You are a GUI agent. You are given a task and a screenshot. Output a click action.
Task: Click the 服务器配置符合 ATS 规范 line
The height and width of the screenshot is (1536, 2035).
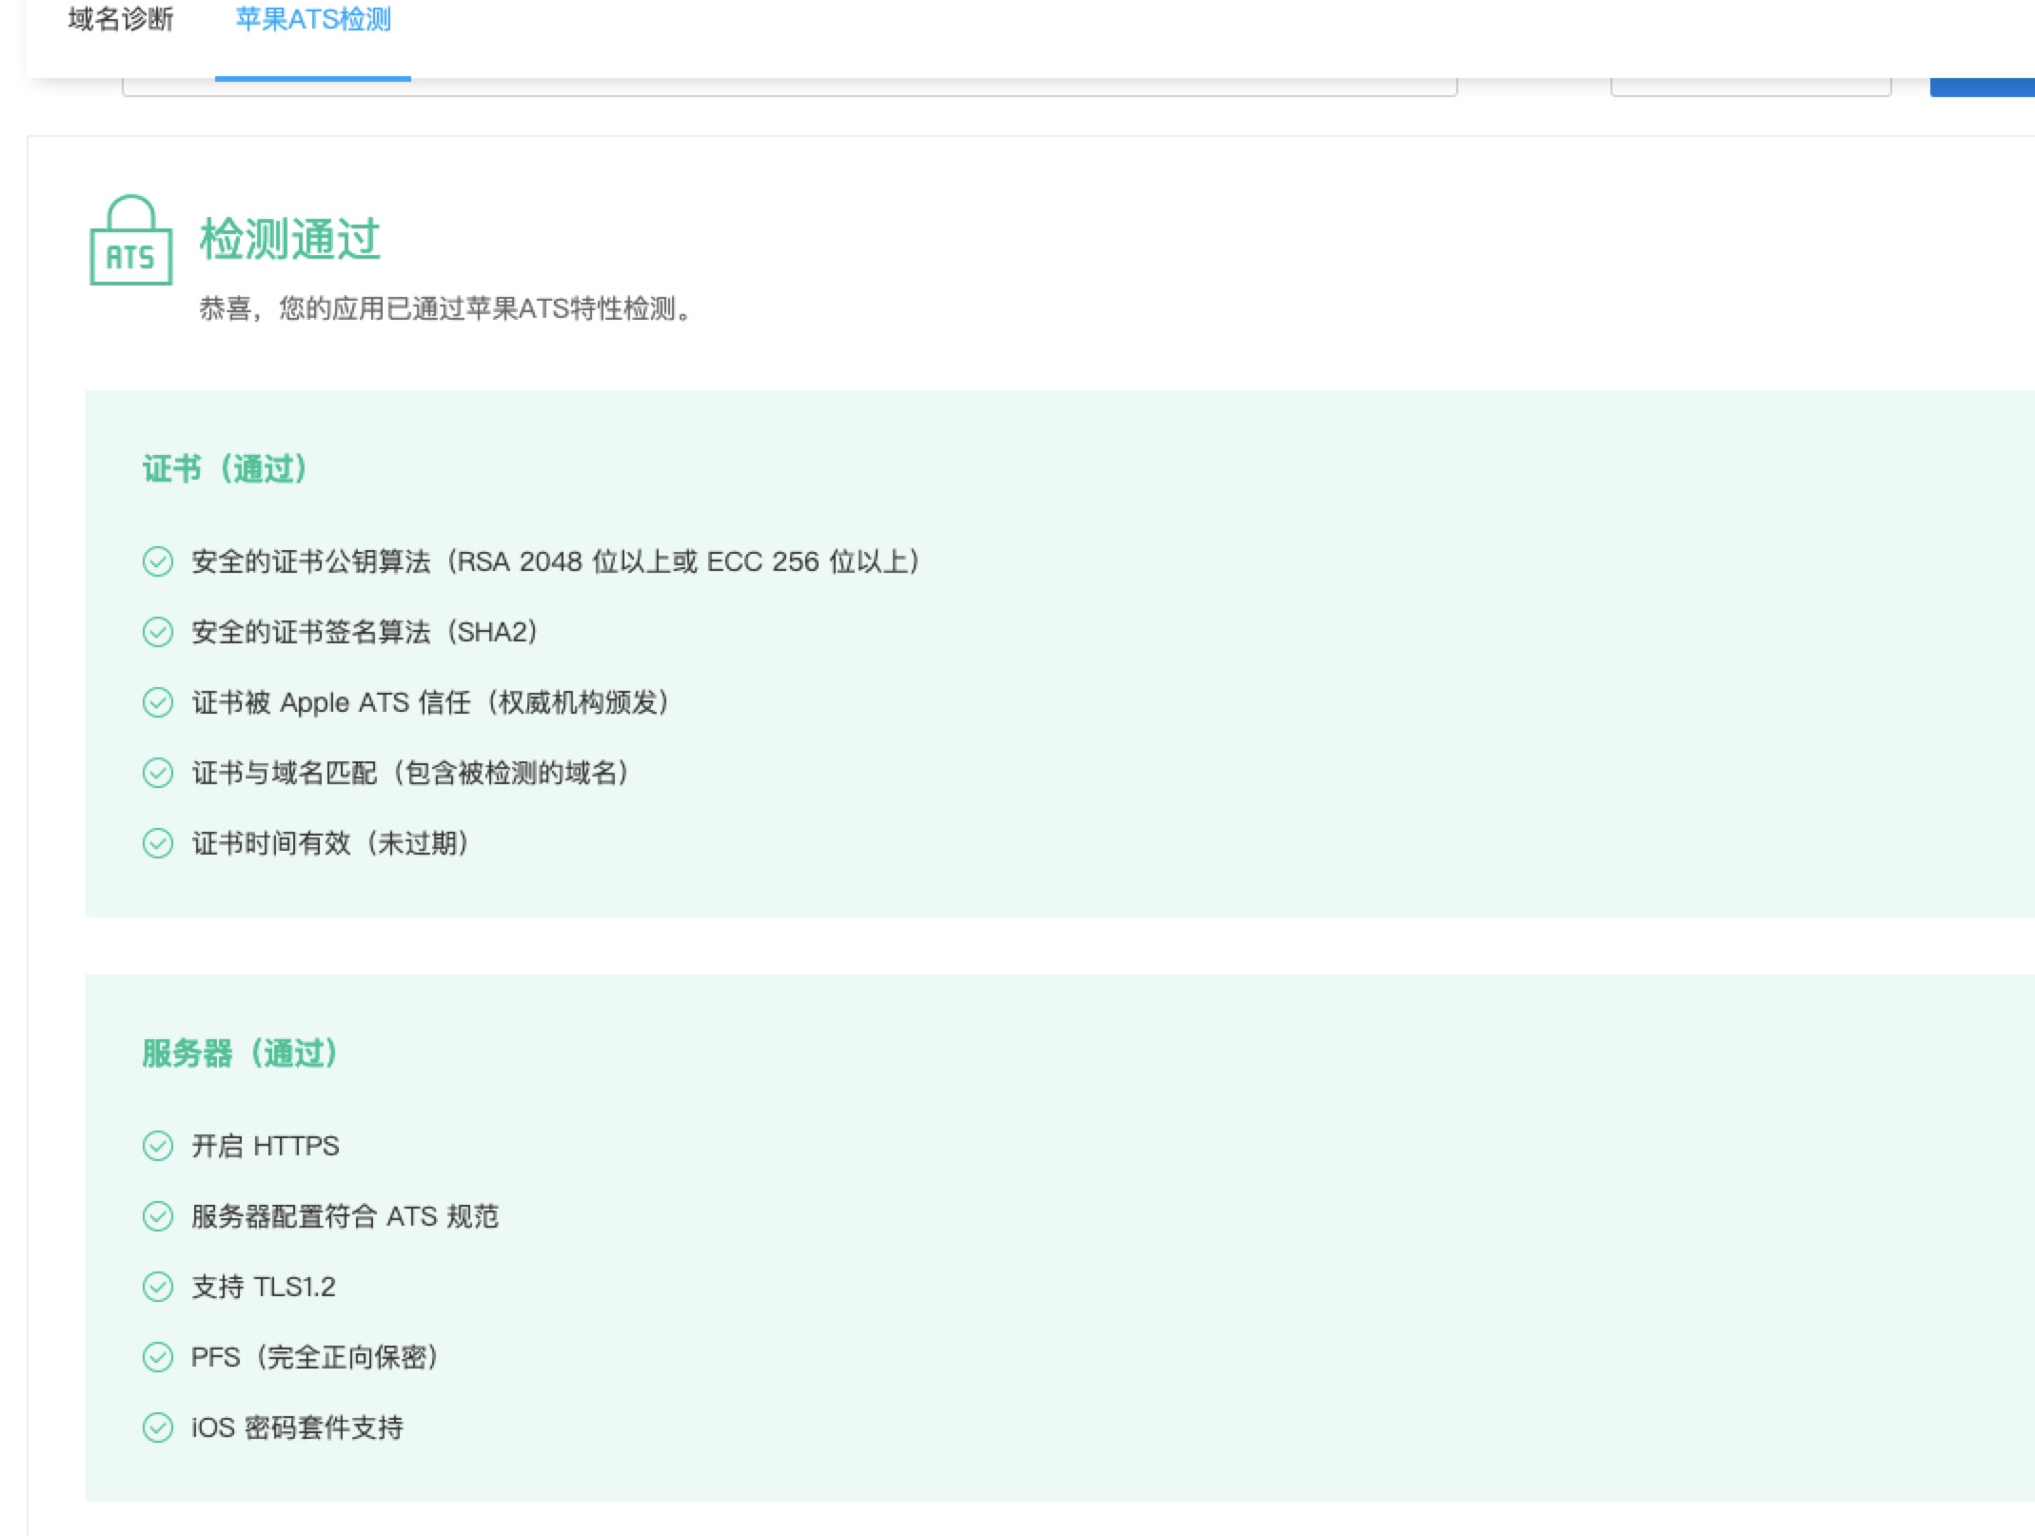tap(346, 1216)
